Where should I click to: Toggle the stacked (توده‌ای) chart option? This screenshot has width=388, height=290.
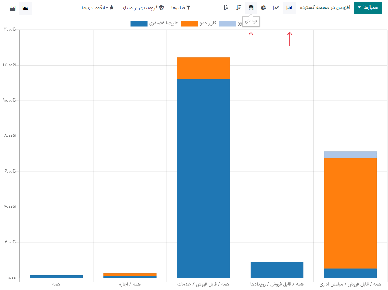251,8
